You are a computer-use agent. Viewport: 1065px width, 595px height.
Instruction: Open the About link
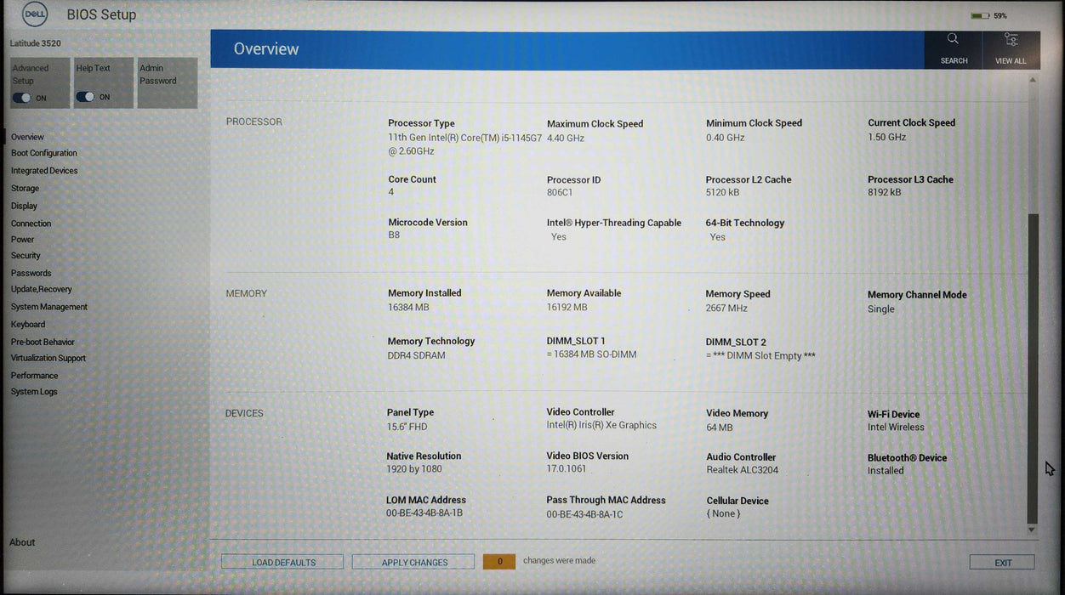[22, 542]
